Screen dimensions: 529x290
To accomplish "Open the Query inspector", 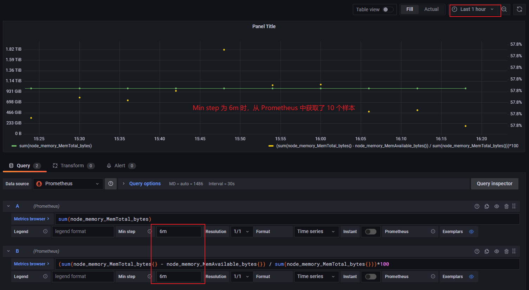I will 495,183.
